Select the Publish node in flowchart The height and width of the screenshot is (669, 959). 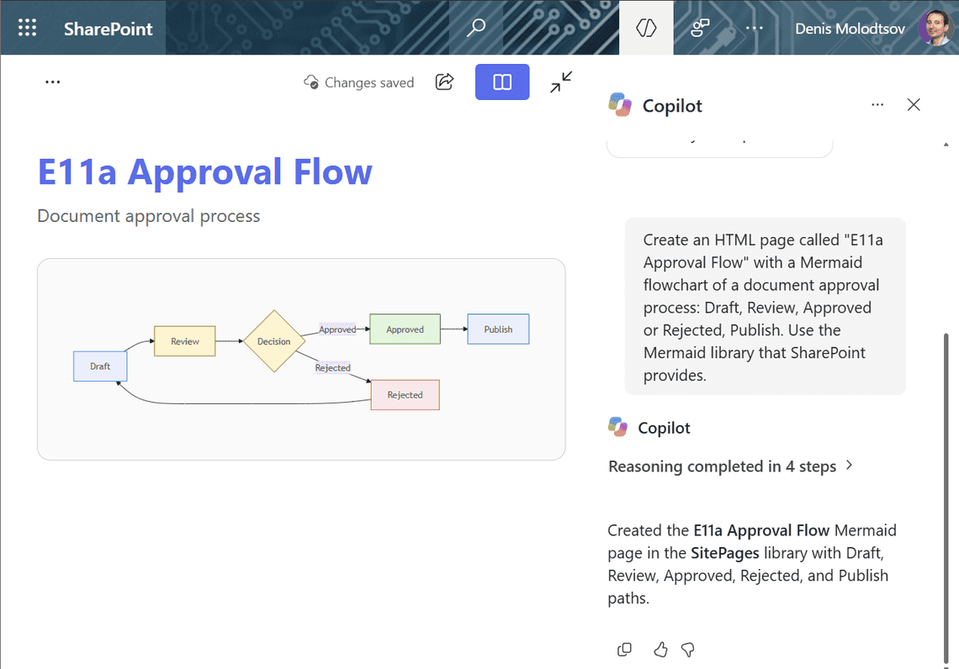coord(499,329)
